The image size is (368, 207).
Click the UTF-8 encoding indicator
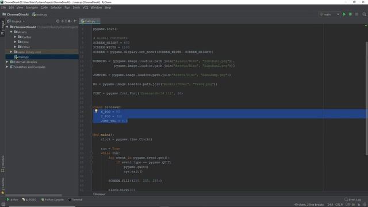350,205
